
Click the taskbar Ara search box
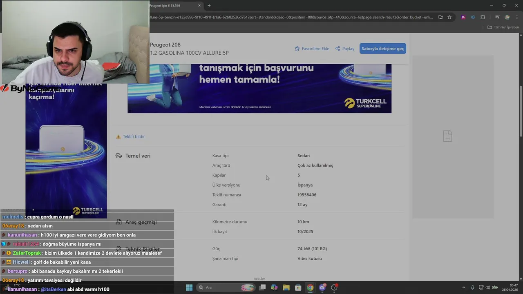click(226, 287)
